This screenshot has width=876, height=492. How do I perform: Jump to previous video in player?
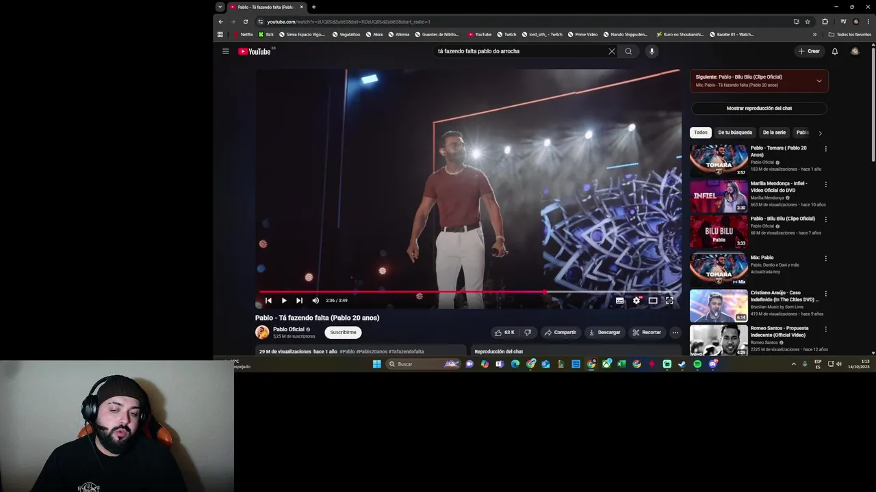pyautogui.click(x=268, y=301)
